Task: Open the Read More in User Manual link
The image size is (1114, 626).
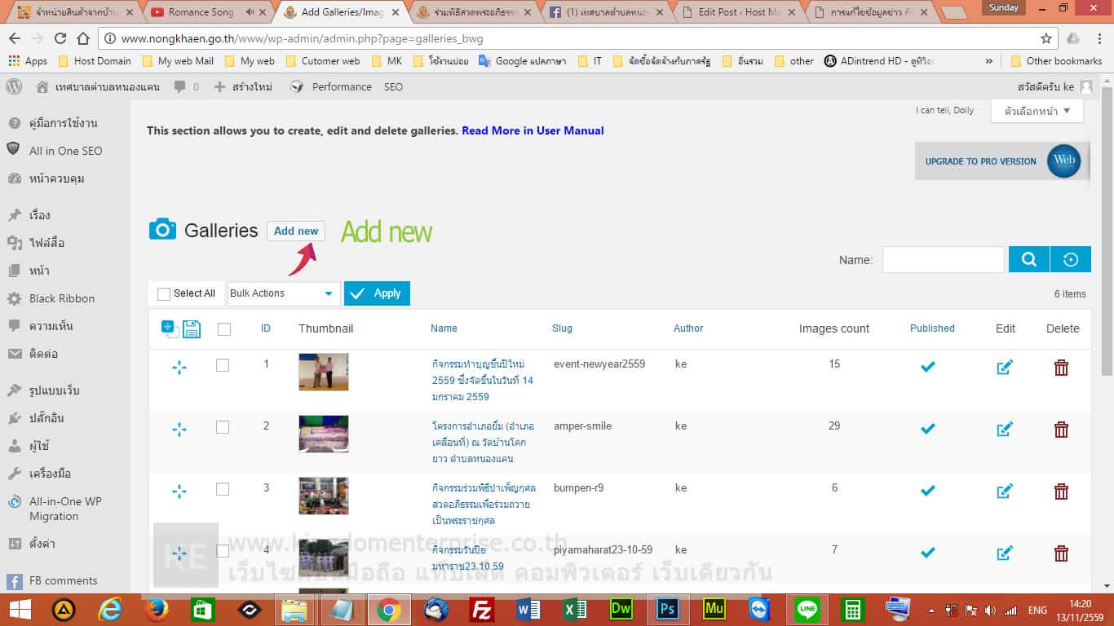Action: [x=533, y=130]
